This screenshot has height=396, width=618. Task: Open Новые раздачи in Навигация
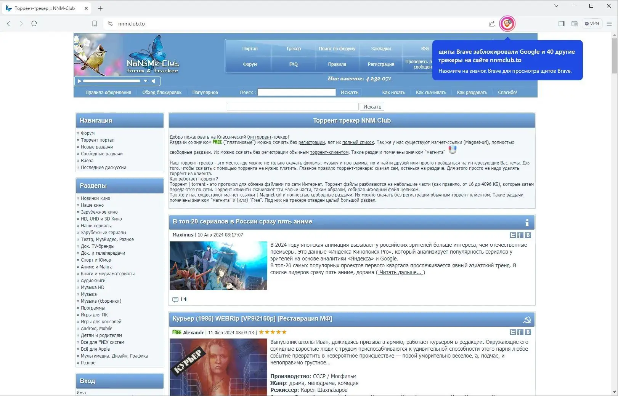tap(97, 147)
